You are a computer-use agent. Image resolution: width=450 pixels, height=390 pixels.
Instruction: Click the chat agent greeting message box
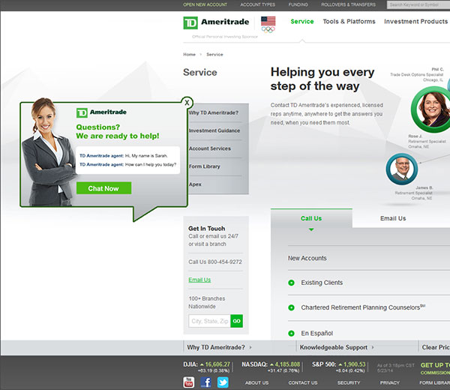click(x=128, y=160)
